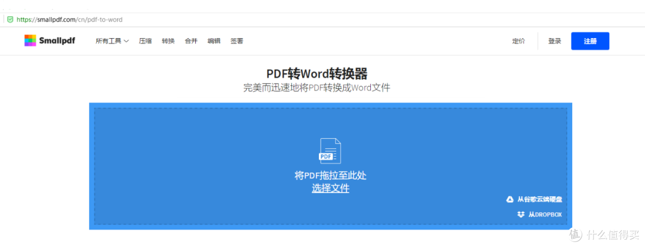Choose file 从DROPBOX

(545, 215)
